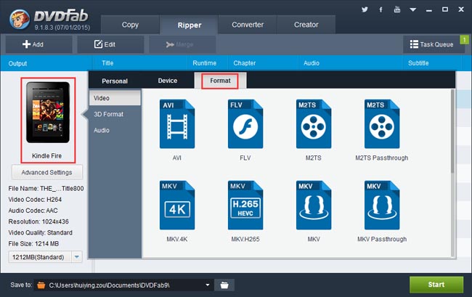The image size is (472, 297).
Task: Choose the FLV Flash format icon
Action: click(245, 124)
